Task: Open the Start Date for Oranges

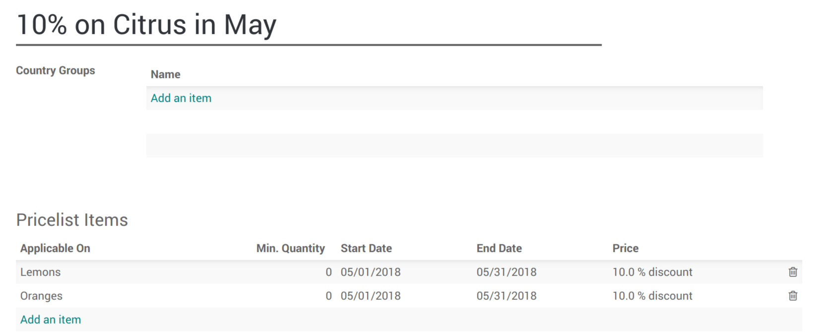Action: (371, 296)
